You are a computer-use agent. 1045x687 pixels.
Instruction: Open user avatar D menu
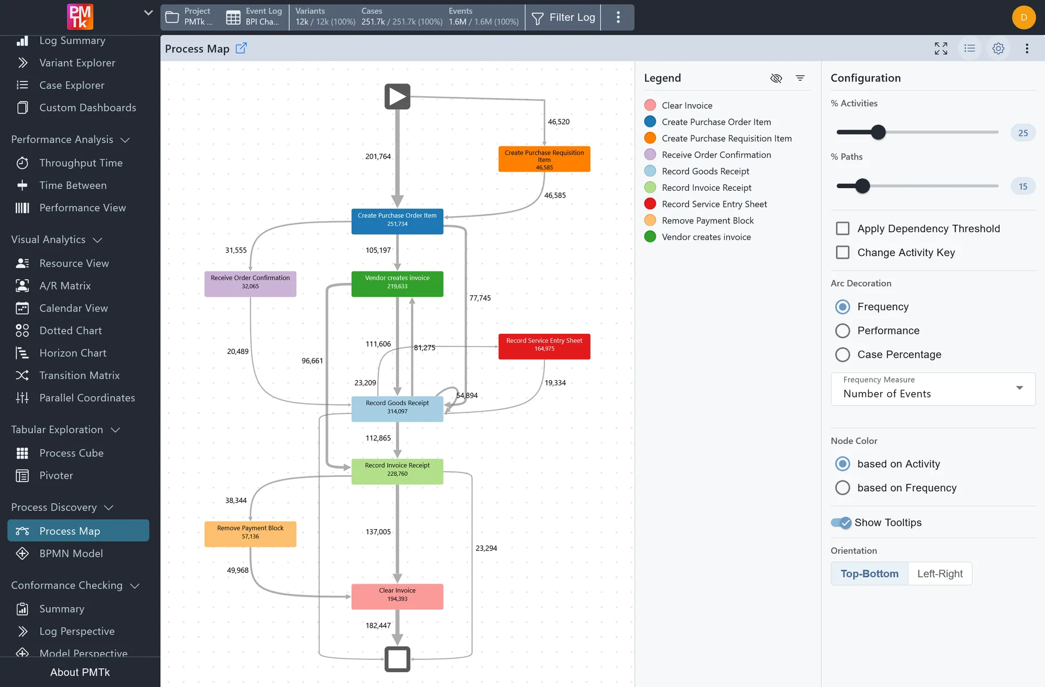click(1024, 17)
